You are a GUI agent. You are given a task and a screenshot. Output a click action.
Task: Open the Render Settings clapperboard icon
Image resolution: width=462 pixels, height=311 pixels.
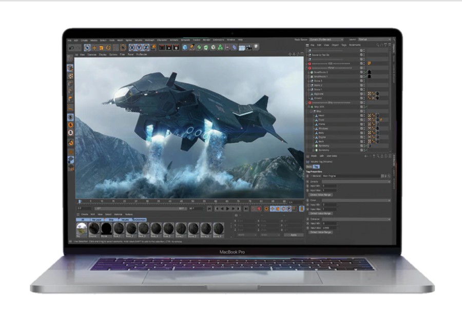click(176, 47)
